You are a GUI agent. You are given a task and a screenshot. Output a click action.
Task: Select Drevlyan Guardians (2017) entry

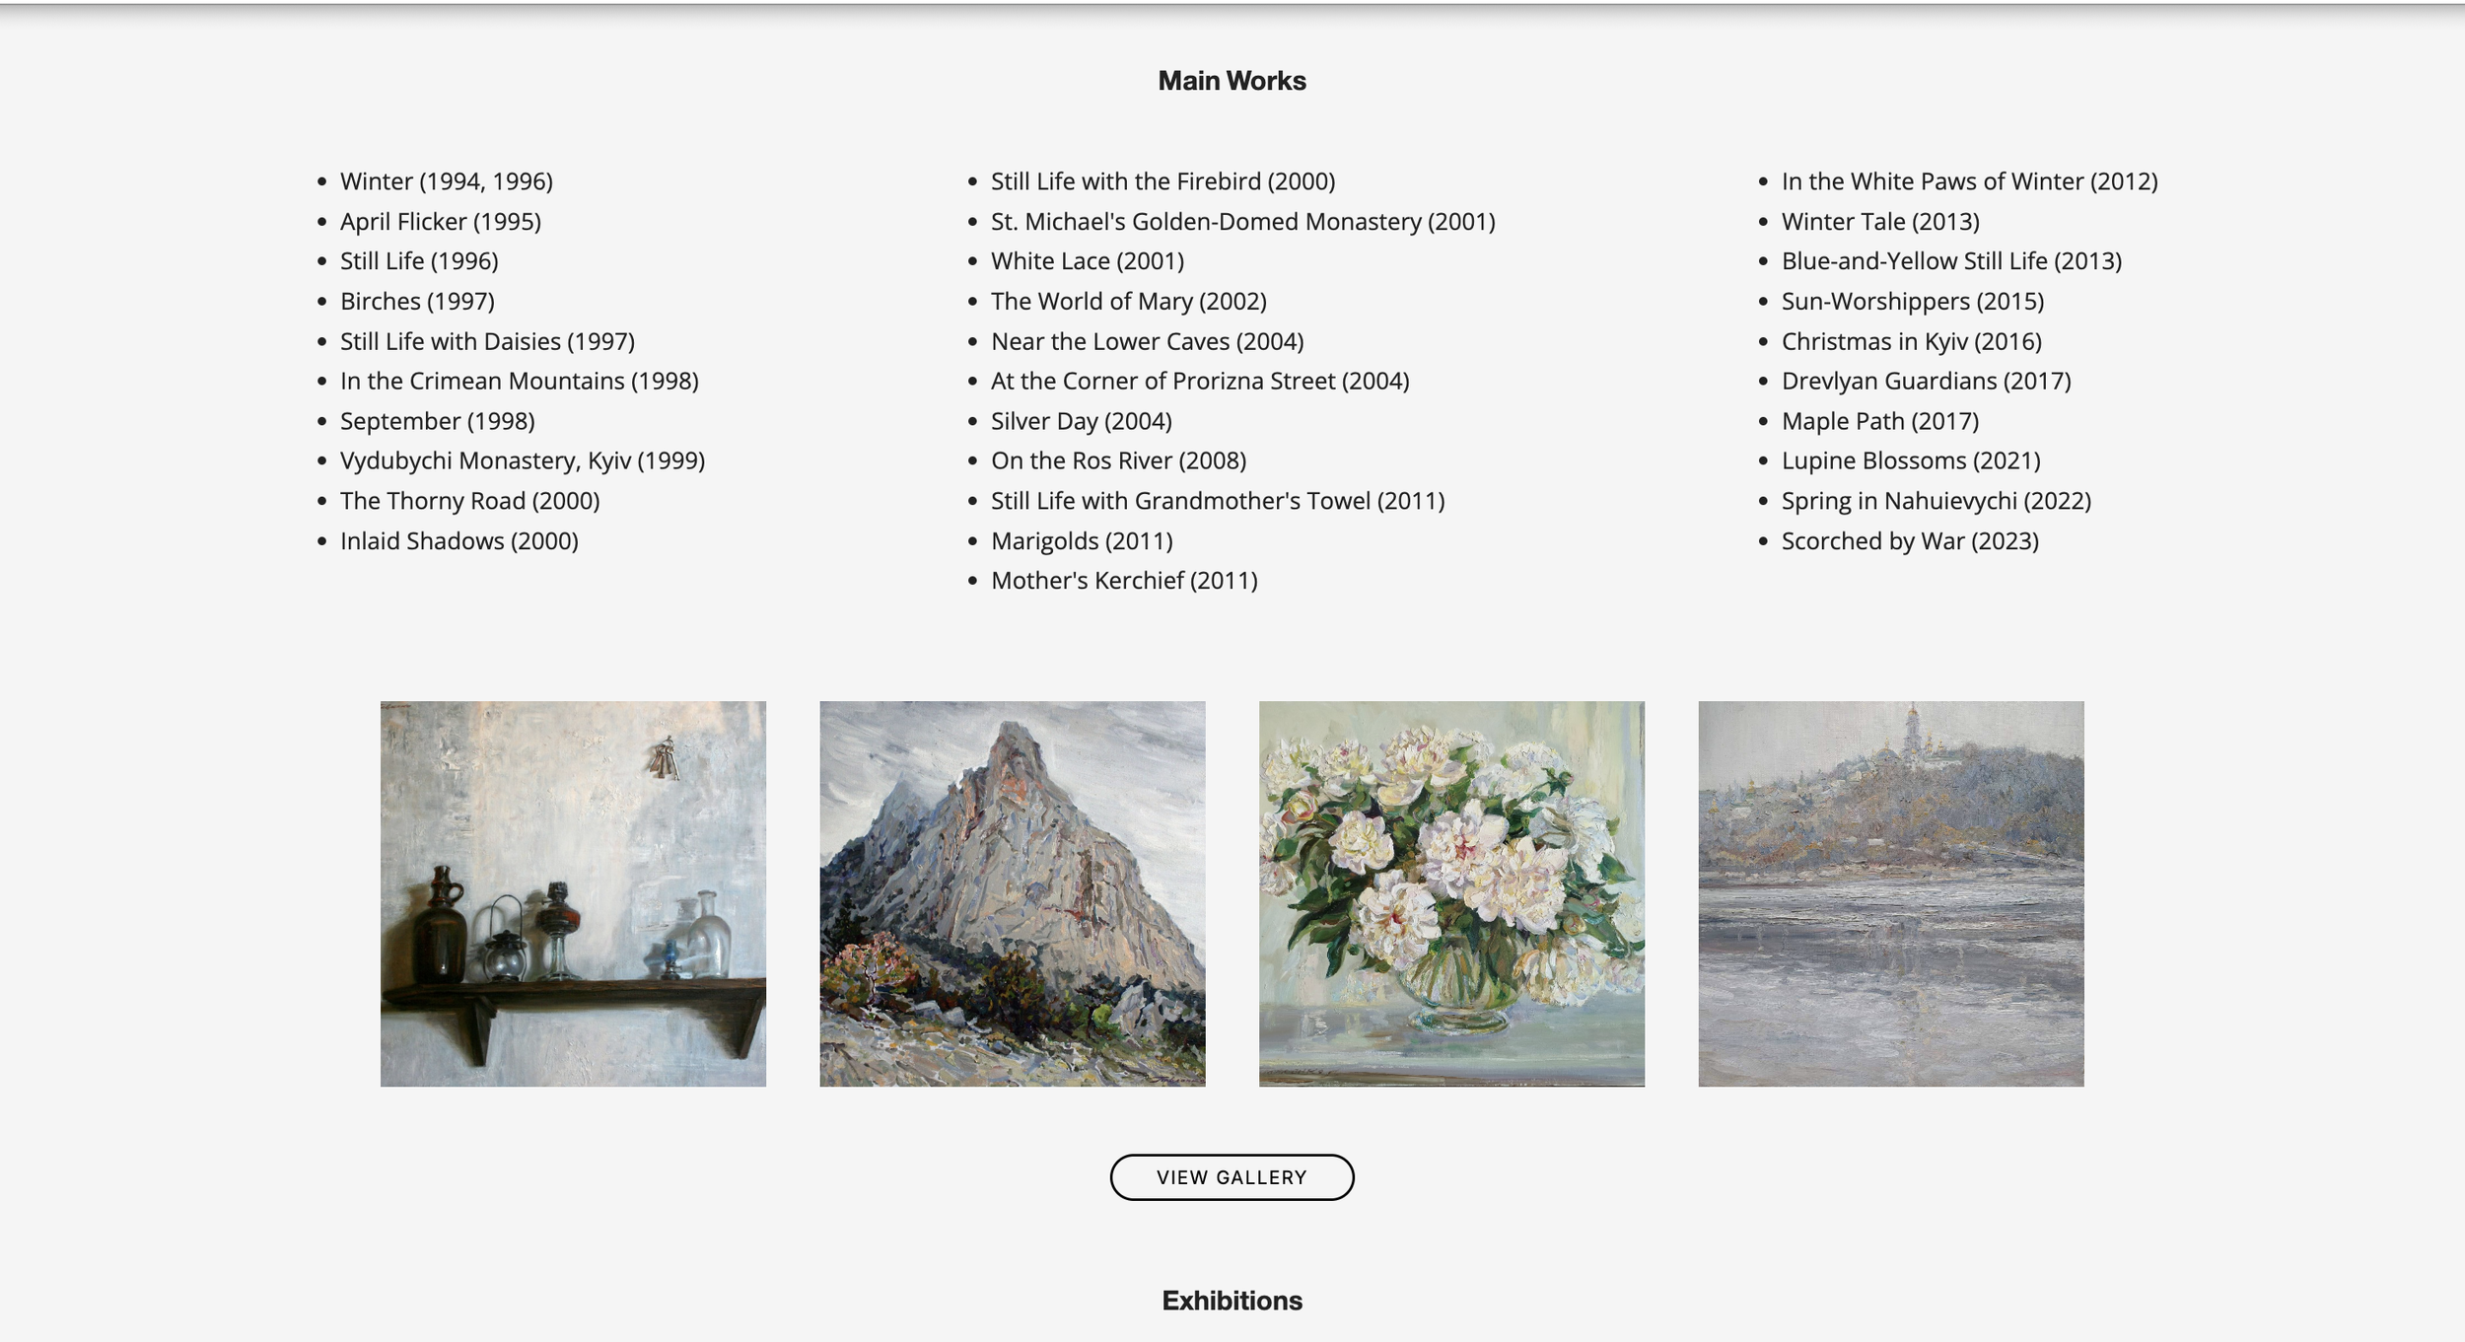1926,382
